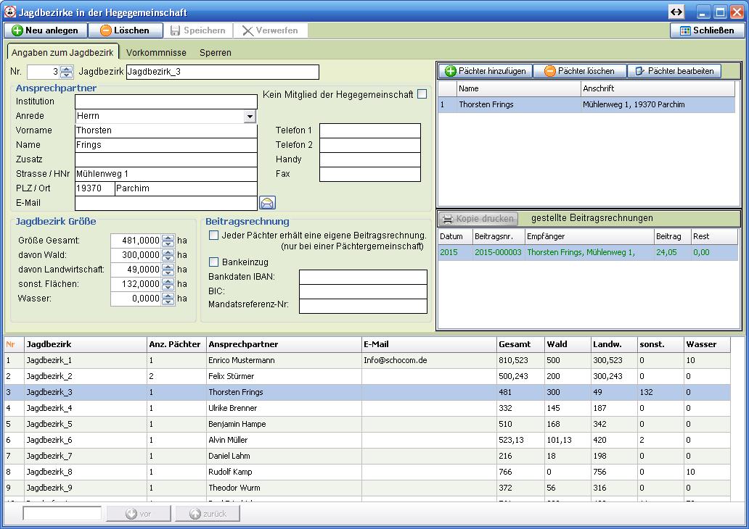Click the Nr. field spinner arrows
The width and height of the screenshot is (749, 529).
pos(67,72)
